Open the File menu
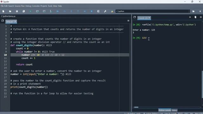This screenshot has width=203, height=114. click(2, 6)
